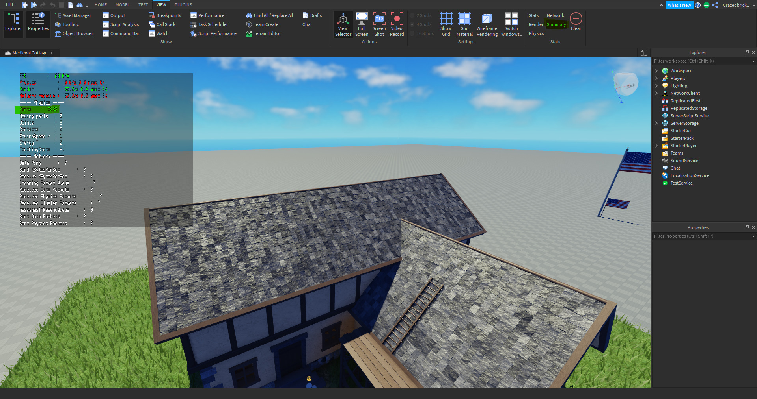Switch to the MODEL ribbon tab
757x399 pixels.
point(122,5)
